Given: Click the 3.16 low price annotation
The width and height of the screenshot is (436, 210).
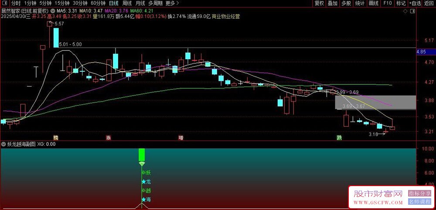Looking at the screenshot, I should coord(373,134).
